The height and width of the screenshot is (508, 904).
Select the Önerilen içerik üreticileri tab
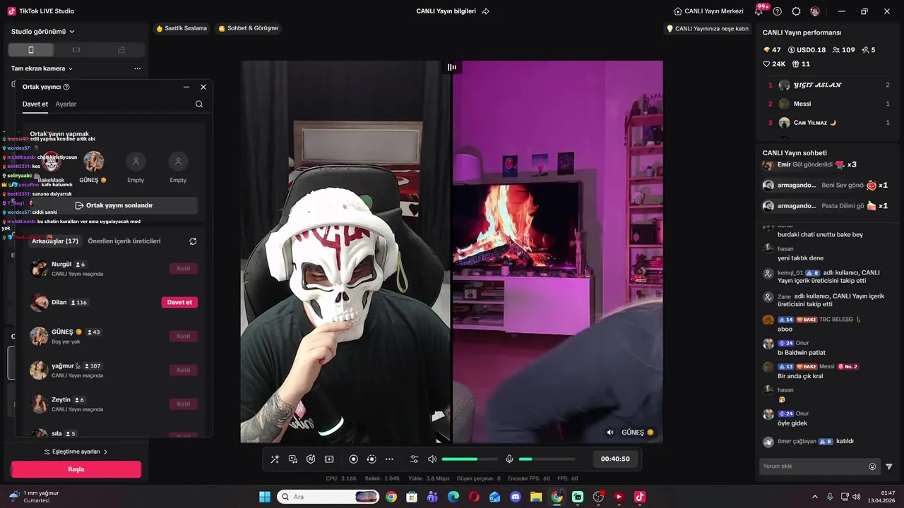point(124,241)
